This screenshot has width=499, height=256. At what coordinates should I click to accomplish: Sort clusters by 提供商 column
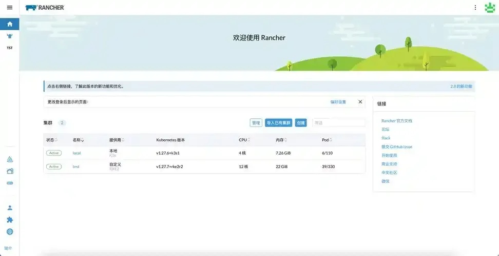pyautogui.click(x=117, y=140)
